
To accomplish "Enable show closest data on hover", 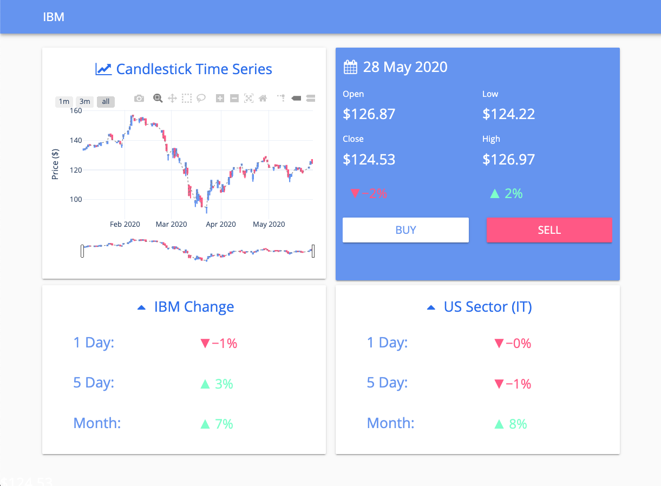I will coord(296,98).
